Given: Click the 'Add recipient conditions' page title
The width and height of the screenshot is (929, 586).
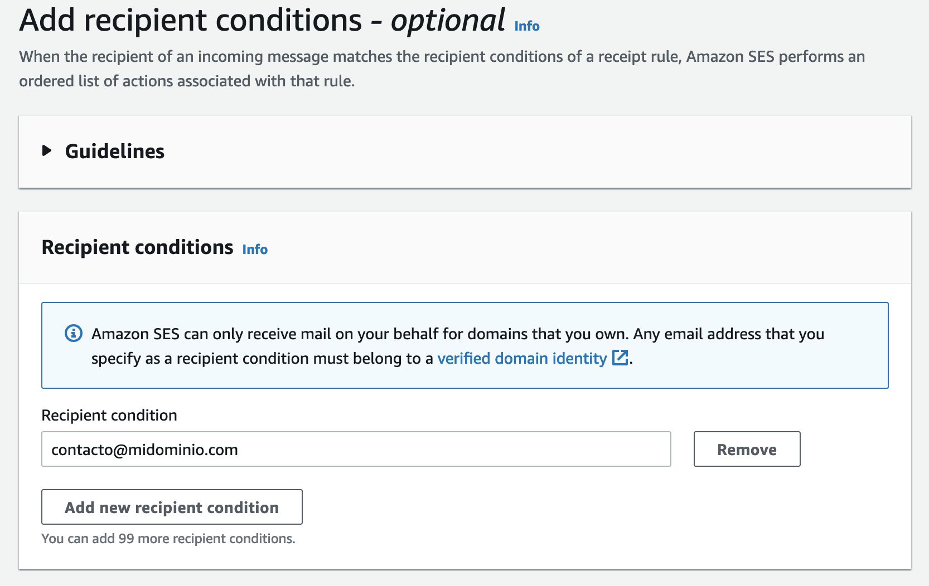Looking at the screenshot, I should tap(191, 21).
